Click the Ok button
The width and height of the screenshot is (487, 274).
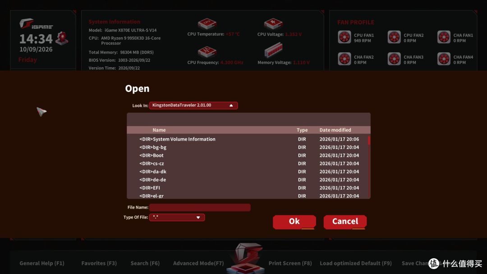tap(294, 222)
